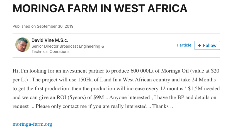Click the Follow button
Screen dimensions: 240x134
tap(207, 45)
